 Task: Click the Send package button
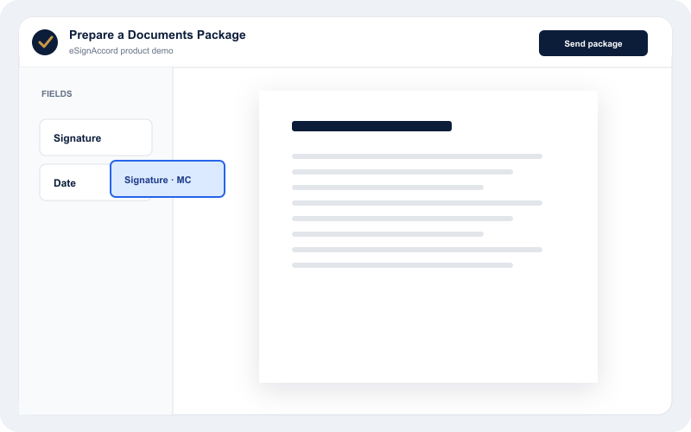click(x=593, y=43)
